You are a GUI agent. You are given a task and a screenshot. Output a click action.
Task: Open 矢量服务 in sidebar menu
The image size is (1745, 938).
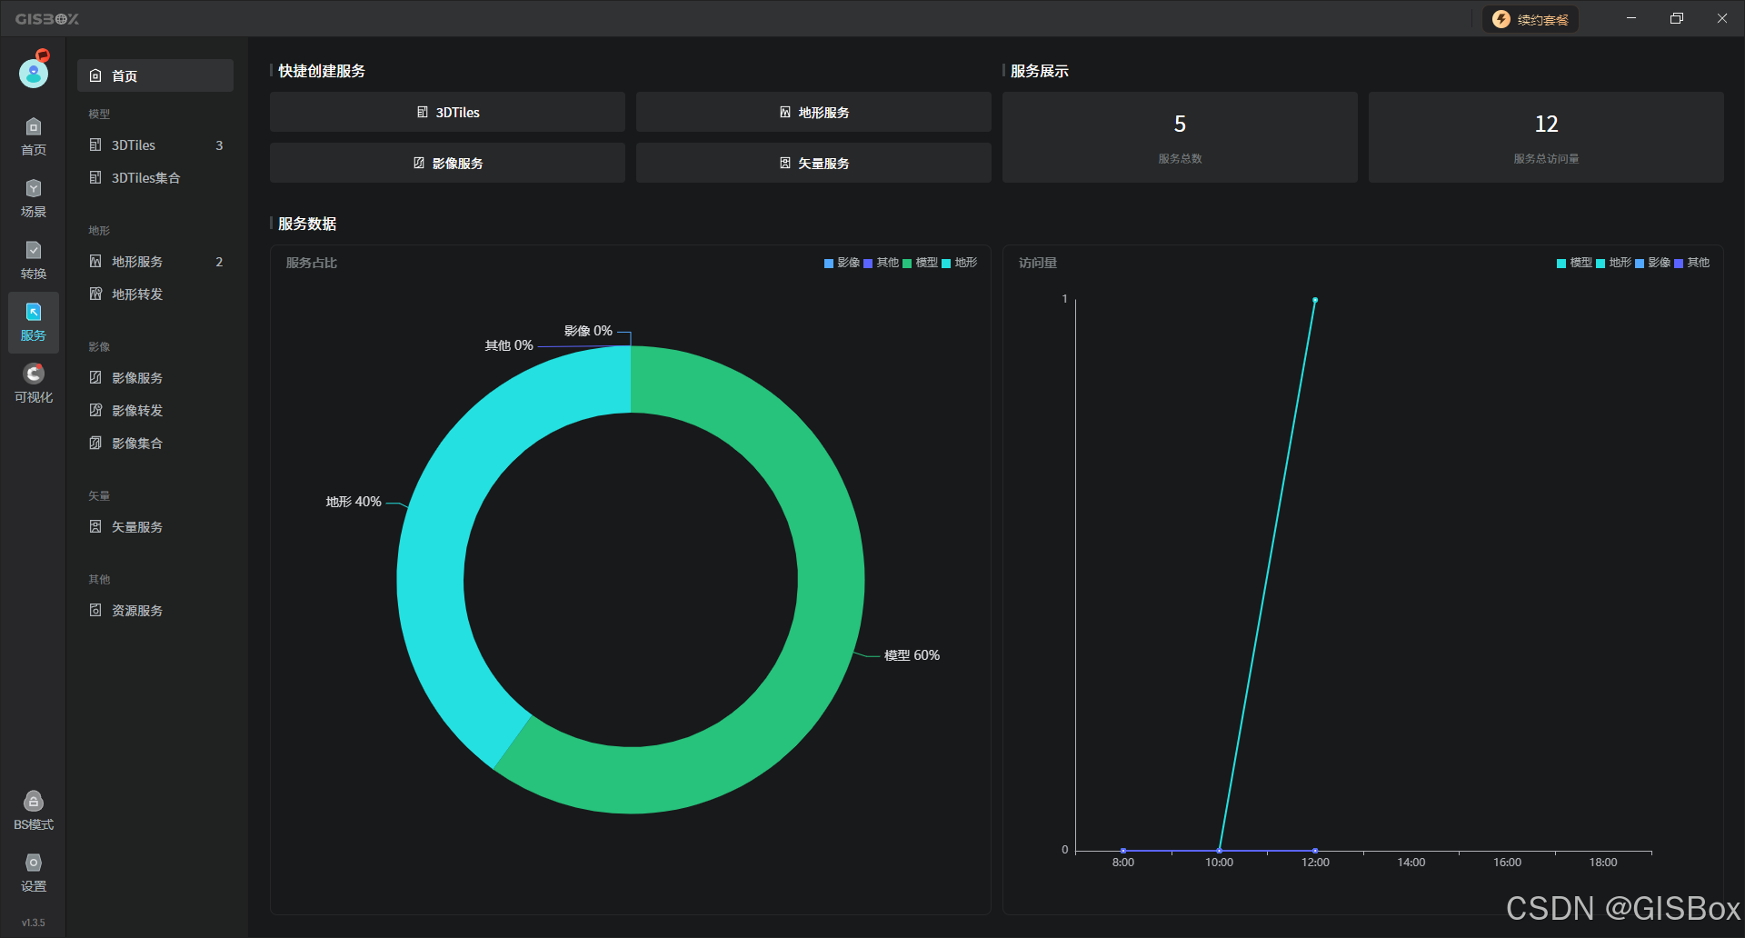[155, 527]
